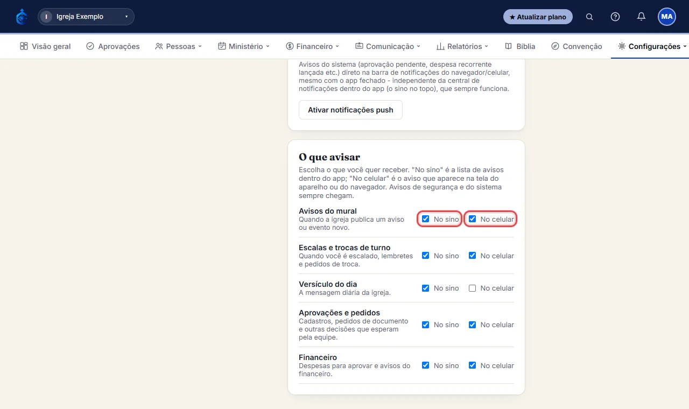Click the Ministério calendar icon
The image size is (689, 409).
(222, 46)
